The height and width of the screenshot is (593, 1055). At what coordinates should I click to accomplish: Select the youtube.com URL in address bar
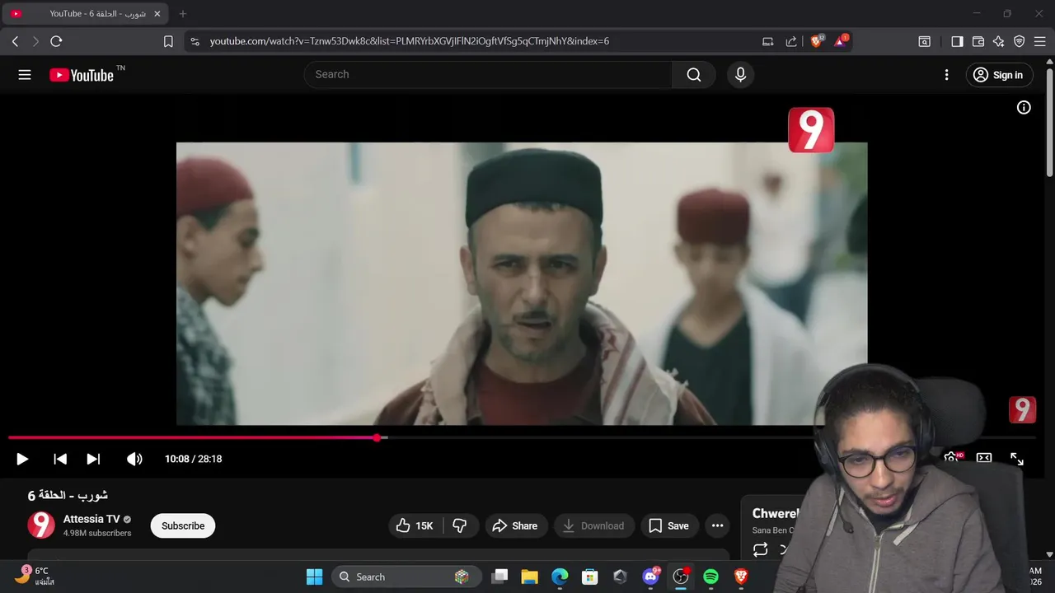[x=410, y=41]
